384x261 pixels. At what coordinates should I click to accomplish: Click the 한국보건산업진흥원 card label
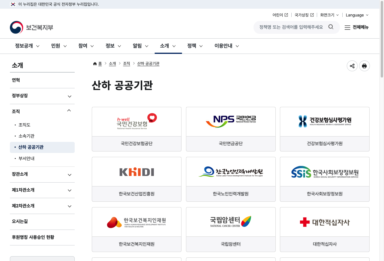click(137, 194)
